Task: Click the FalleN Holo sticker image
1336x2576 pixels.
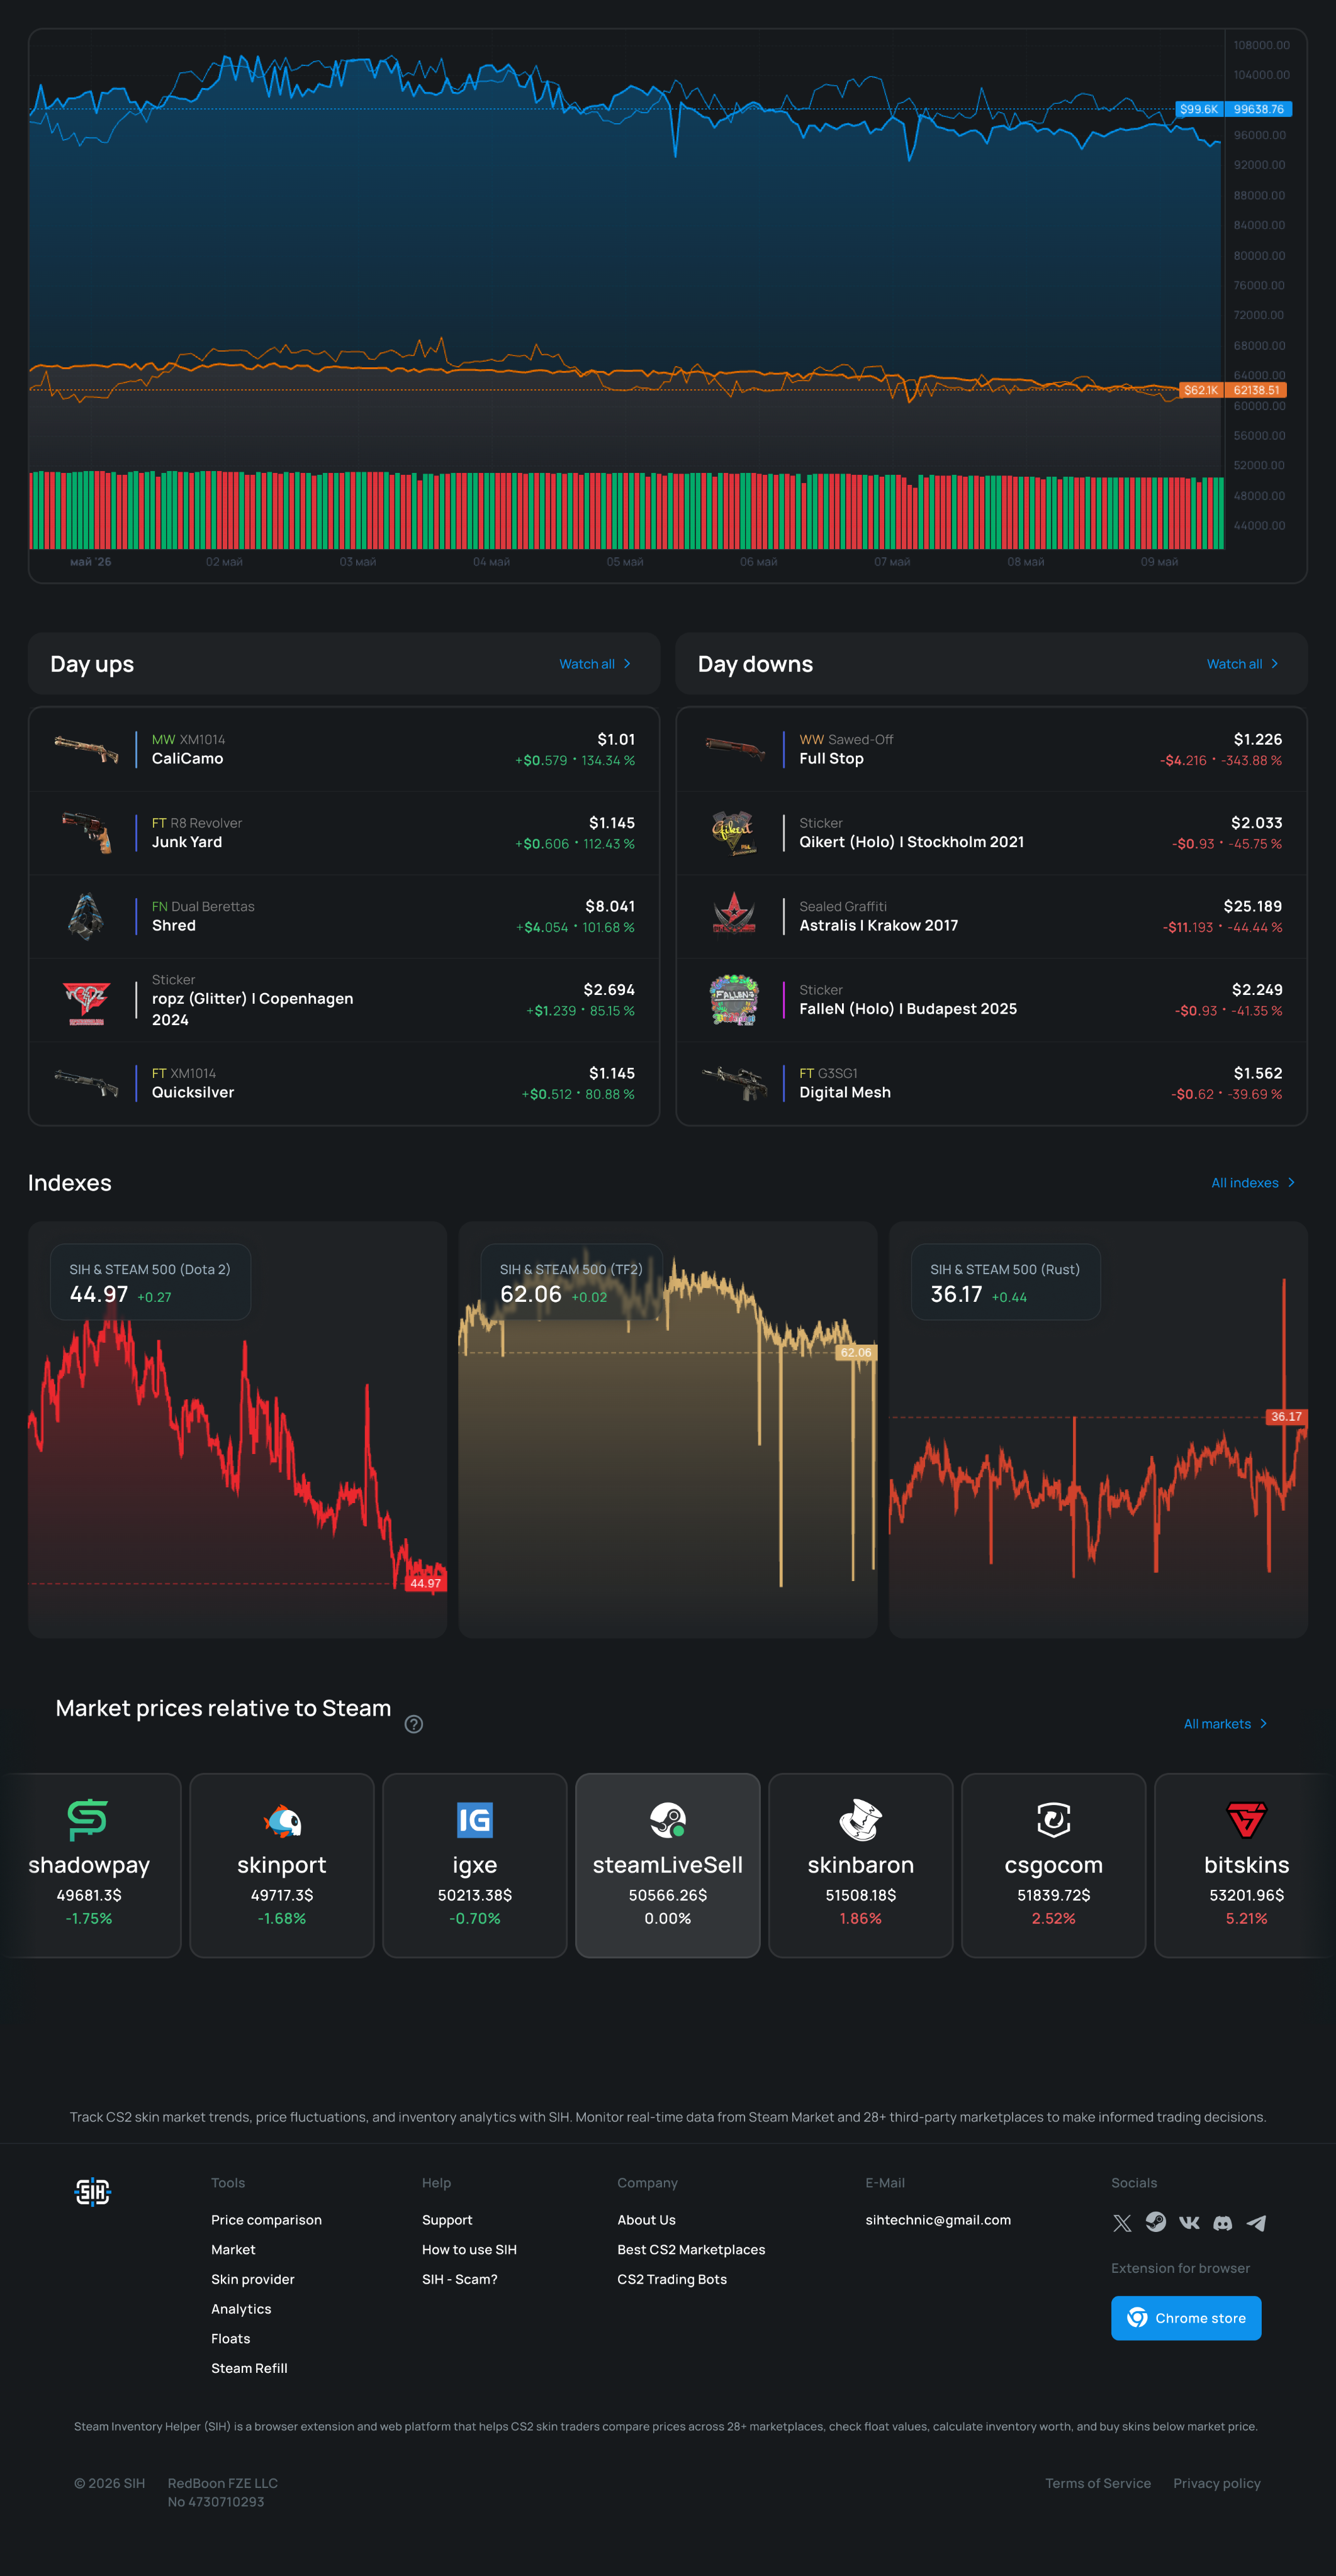Action: pyautogui.click(x=734, y=1000)
